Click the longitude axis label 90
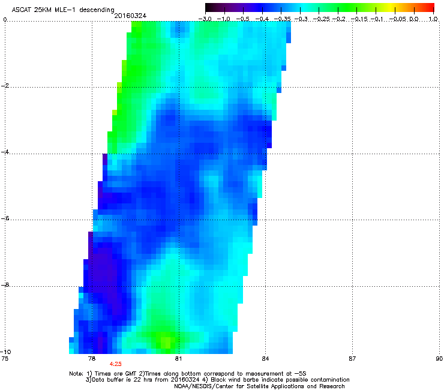The height and width of the screenshot is (390, 444). click(439, 359)
